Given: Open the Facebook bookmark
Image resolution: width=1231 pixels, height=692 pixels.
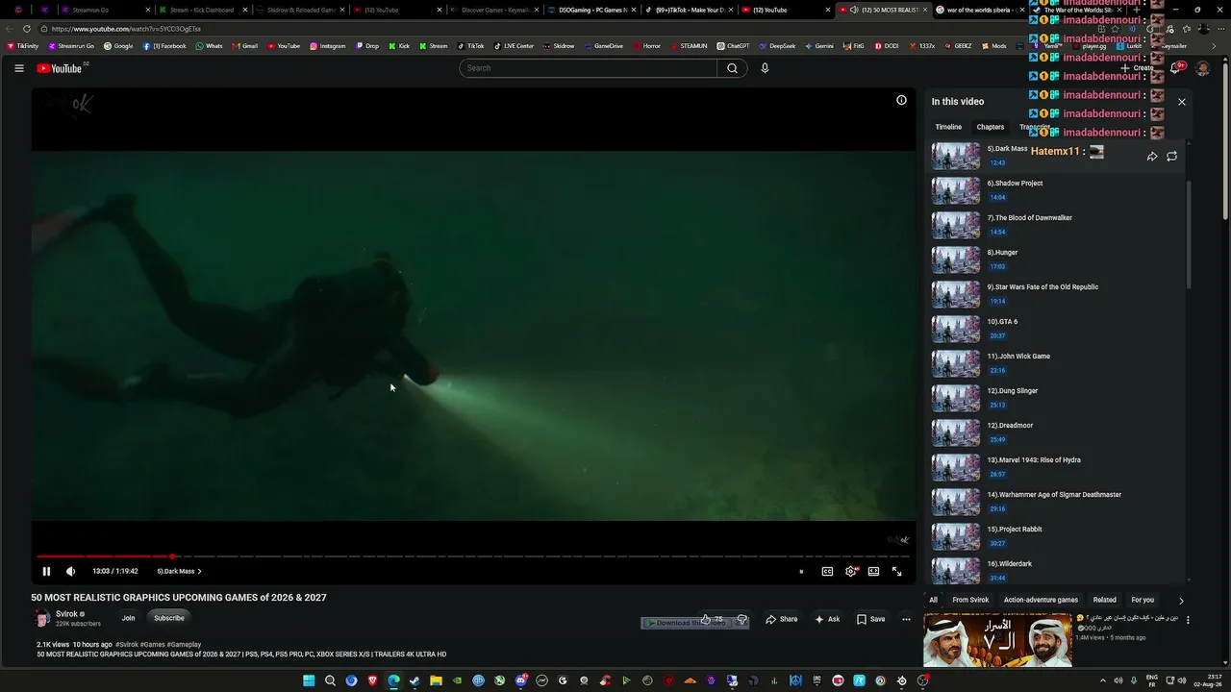Looking at the screenshot, I should [x=164, y=46].
